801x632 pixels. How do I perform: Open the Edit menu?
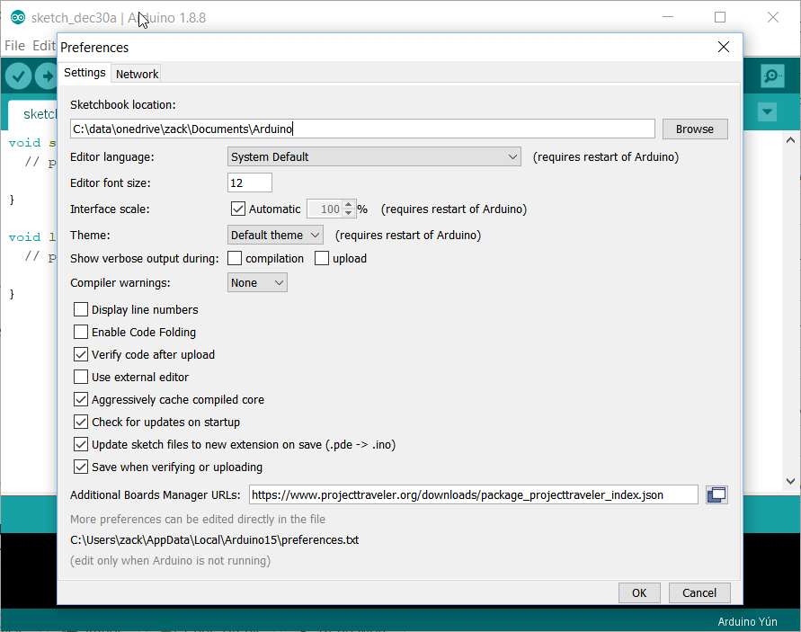click(43, 46)
